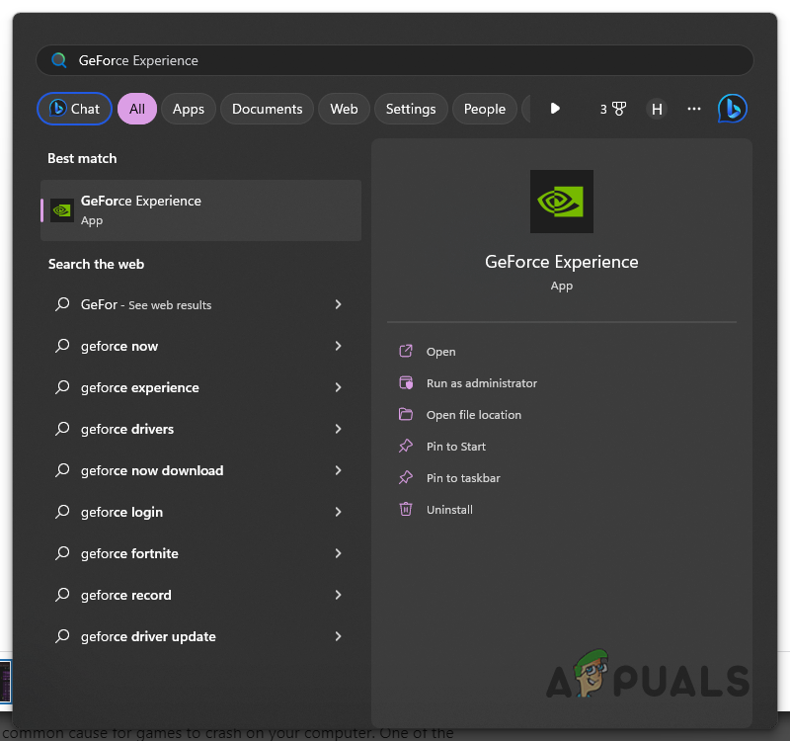Choose Run as administrator
Screen dimensions: 790x741
(482, 383)
